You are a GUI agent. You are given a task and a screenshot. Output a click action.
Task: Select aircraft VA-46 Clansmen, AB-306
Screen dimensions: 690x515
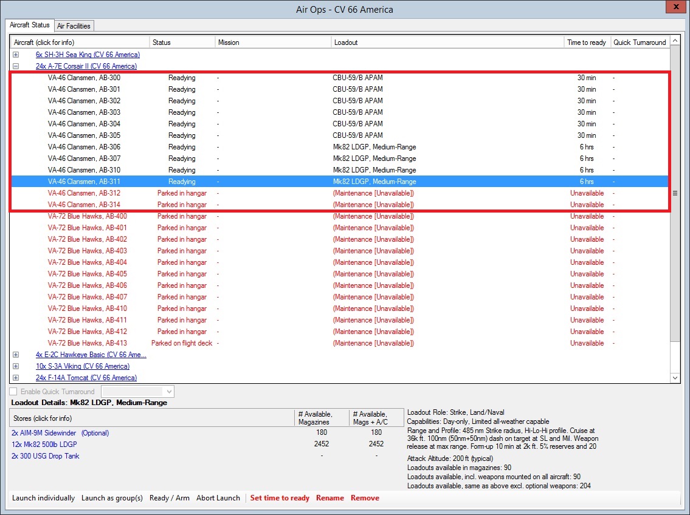click(x=339, y=147)
